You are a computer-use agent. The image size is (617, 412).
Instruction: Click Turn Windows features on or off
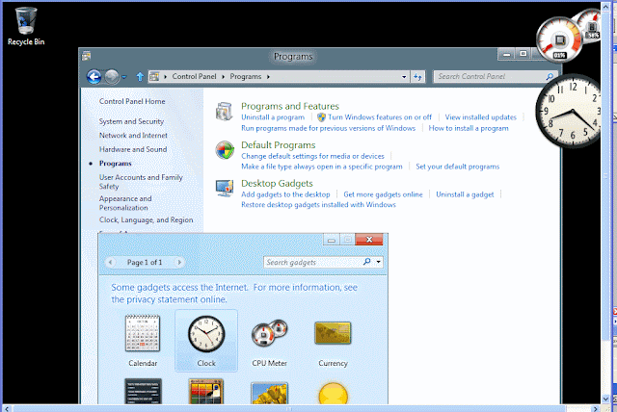380,117
